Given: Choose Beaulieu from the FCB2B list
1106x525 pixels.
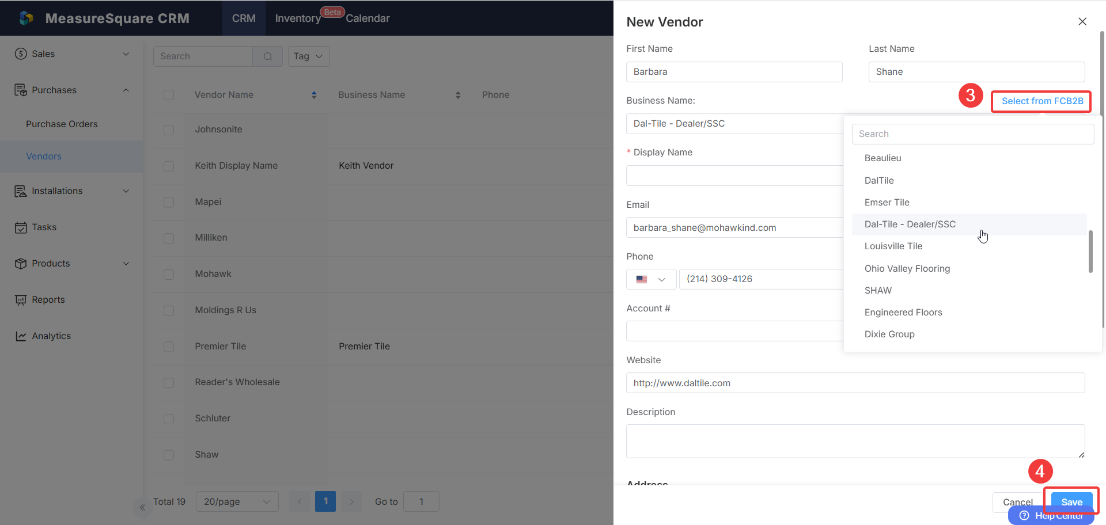Looking at the screenshot, I should 969,158.
